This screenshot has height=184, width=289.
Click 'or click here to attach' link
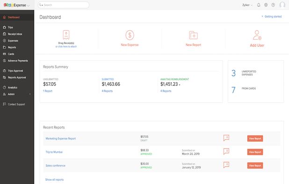[x=66, y=47]
